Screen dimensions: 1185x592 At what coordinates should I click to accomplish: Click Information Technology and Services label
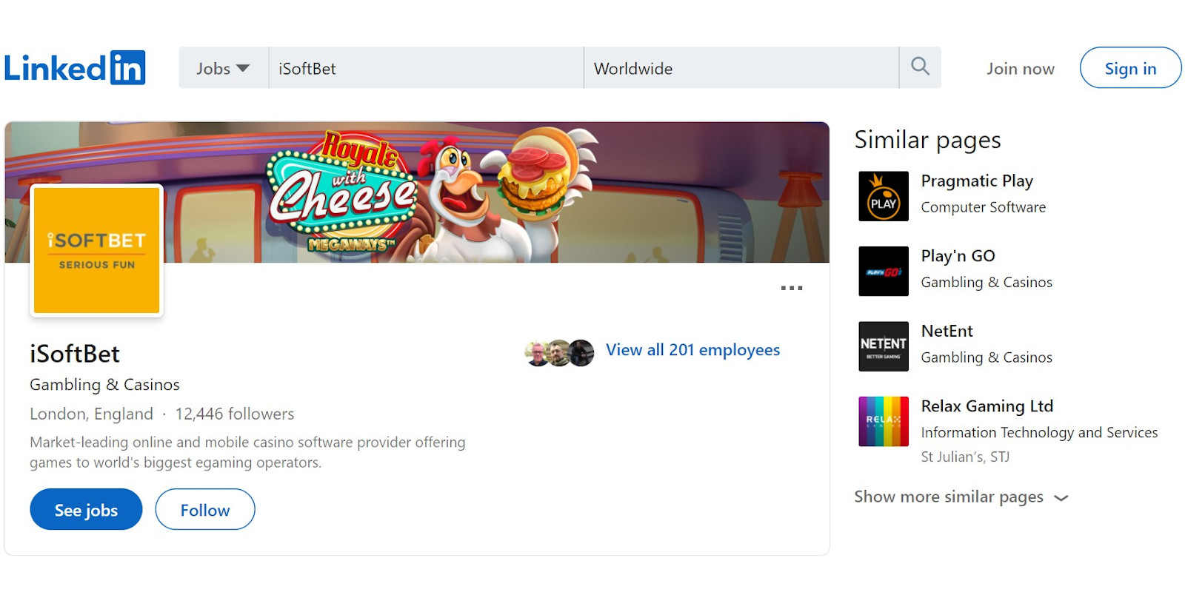[x=1039, y=432]
